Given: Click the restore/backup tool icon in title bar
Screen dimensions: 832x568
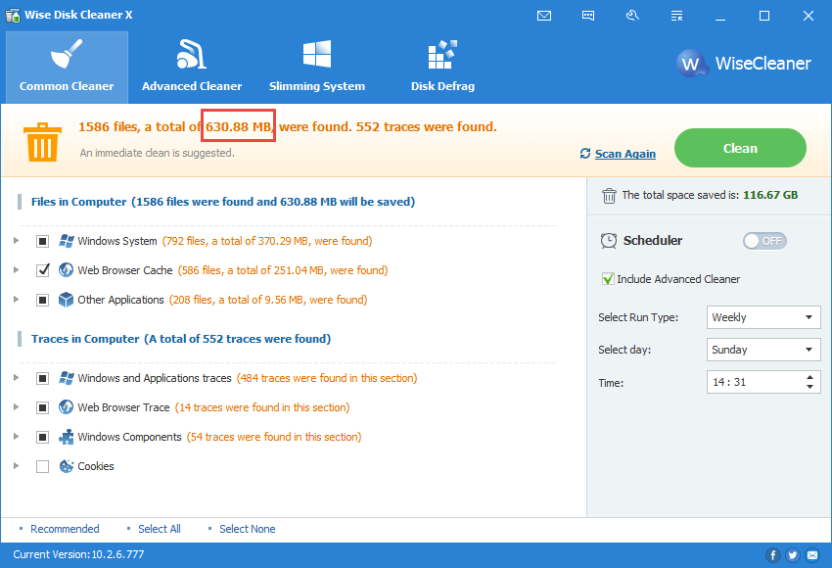Looking at the screenshot, I should coord(632,16).
